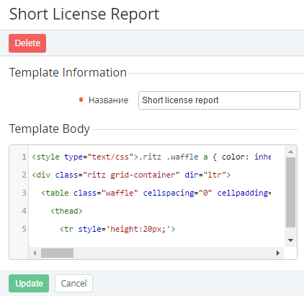Viewport: 304px width, 296px height.
Task: Click the vertical scrollbar thumb in editor
Action: [290, 192]
